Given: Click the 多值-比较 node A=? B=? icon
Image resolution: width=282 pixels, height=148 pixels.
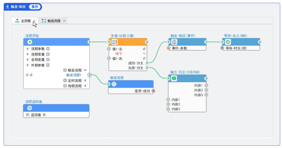Looking at the screenshot, I should coord(115,42).
